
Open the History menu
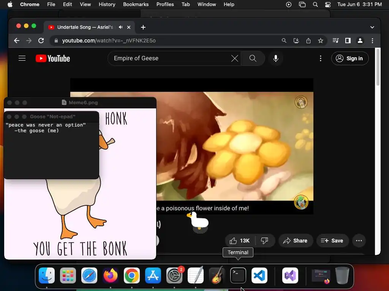point(107,5)
